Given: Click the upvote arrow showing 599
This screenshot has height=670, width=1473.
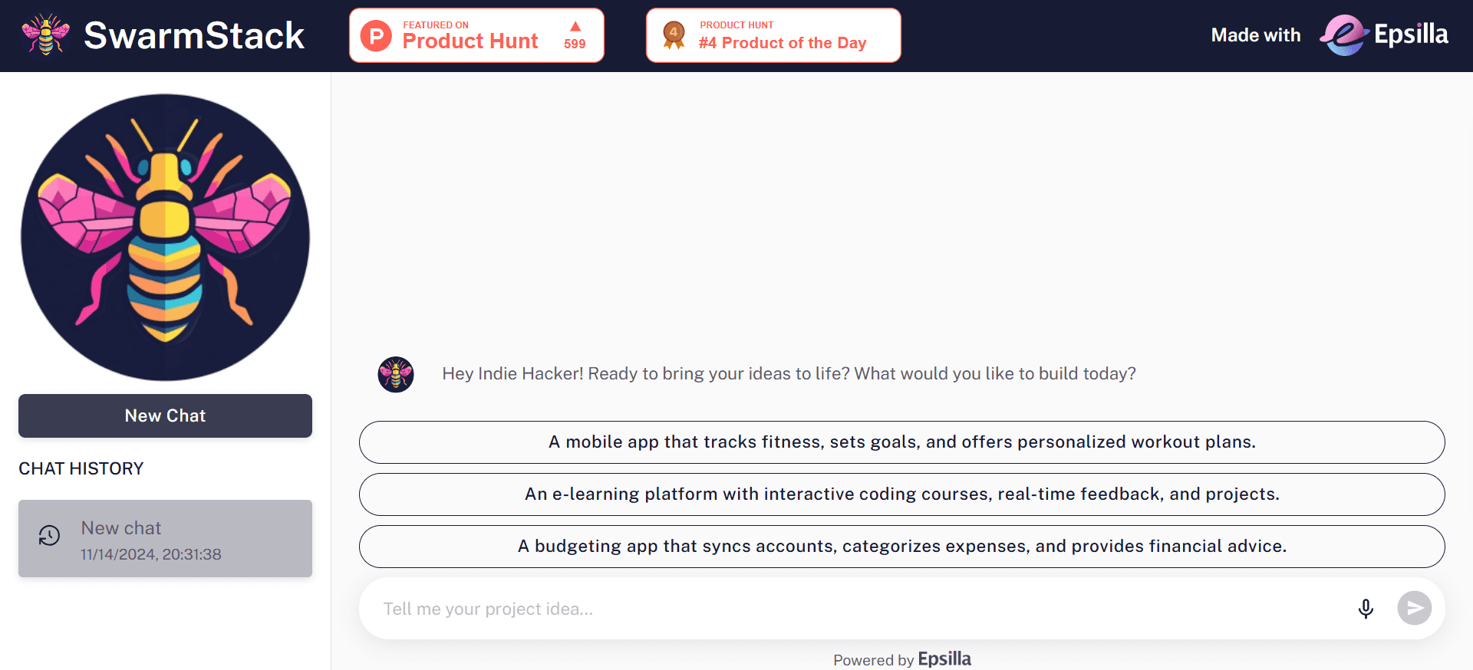Looking at the screenshot, I should [x=574, y=34].
